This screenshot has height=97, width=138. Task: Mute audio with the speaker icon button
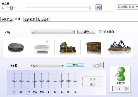pyautogui.click(x=99, y=7)
